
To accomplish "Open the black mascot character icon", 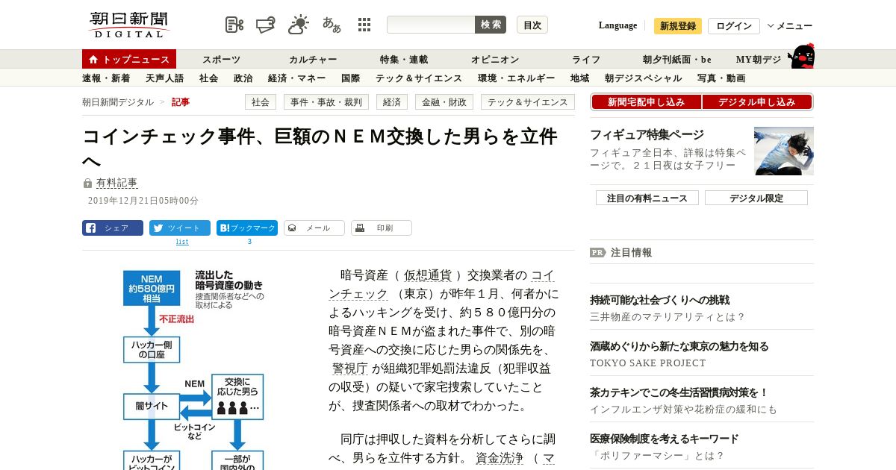I will click(x=802, y=56).
